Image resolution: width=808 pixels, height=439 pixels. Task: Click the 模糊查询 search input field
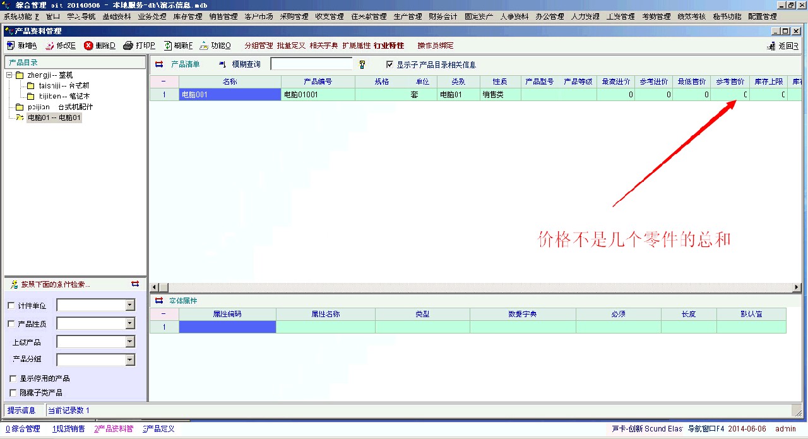click(311, 64)
